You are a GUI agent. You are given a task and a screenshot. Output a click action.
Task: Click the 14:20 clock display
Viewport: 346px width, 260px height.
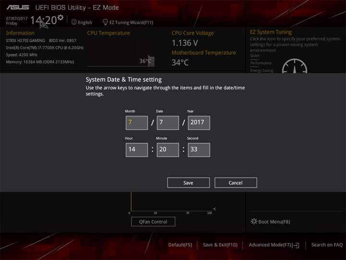[44, 20]
